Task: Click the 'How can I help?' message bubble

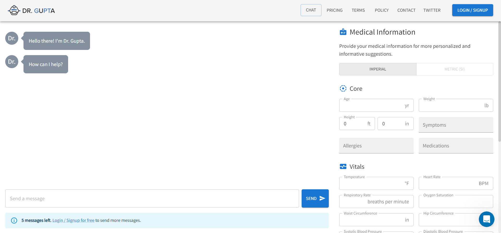Action: pos(46,64)
